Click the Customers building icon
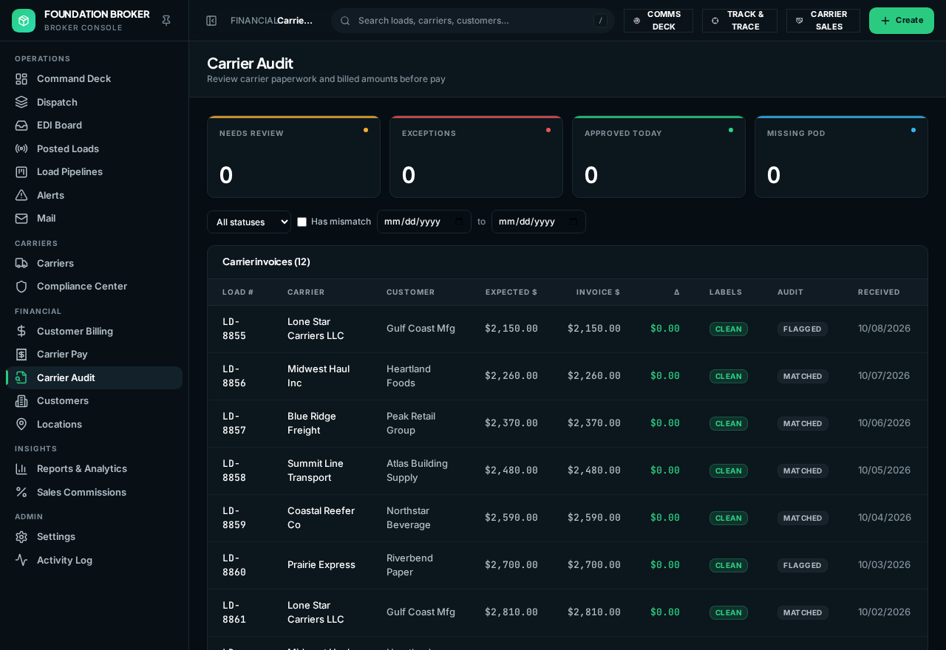 [x=21, y=400]
